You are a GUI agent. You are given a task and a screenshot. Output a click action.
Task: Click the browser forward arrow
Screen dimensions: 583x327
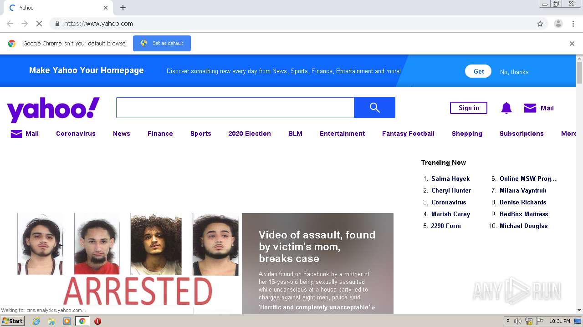(x=25, y=24)
